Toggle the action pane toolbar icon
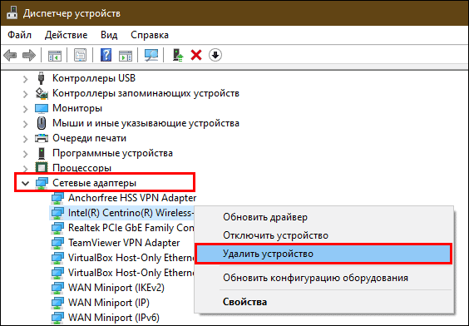 126,56
